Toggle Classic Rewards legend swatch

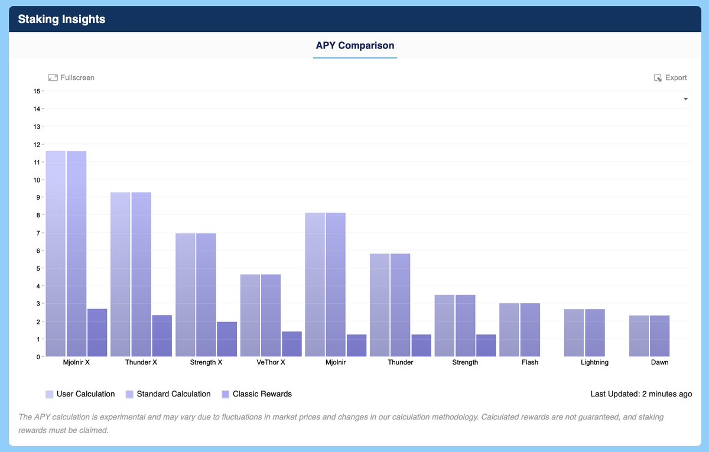click(x=225, y=394)
